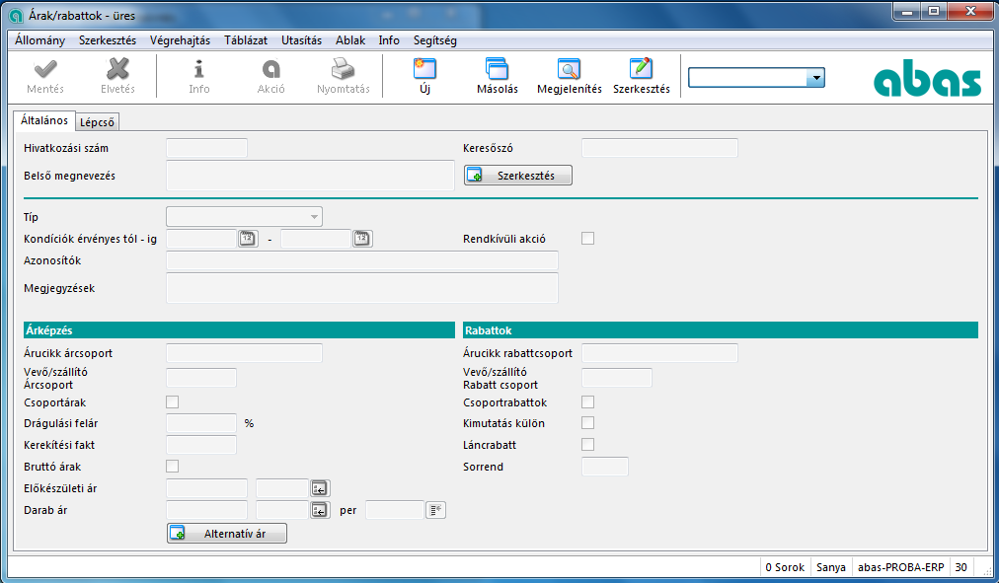Click the window title bar abas icon
The height and width of the screenshot is (583, 999).
pos(17,15)
